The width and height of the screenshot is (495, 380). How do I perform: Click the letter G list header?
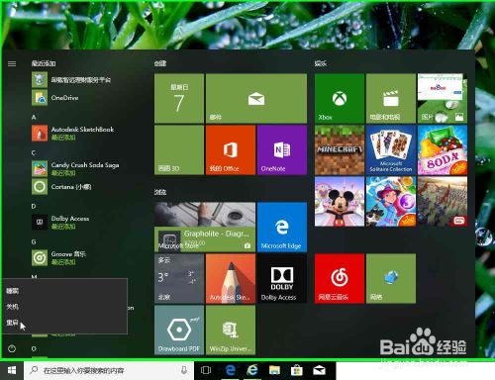pos(34,241)
